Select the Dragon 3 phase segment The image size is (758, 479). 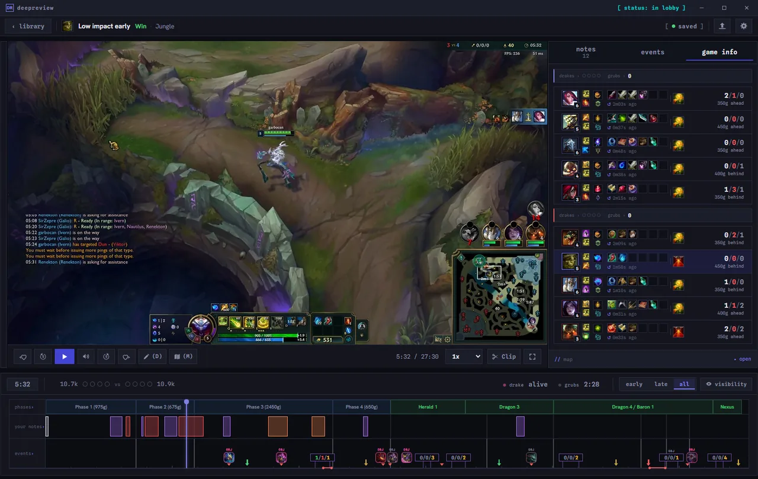pyautogui.click(x=509, y=407)
